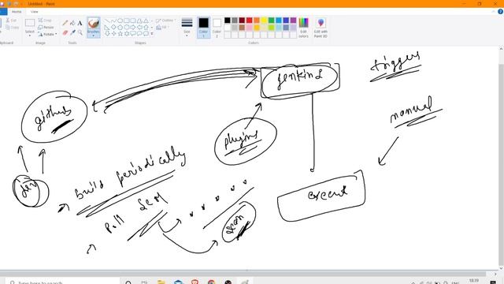Pick the green color swatch

click(x=271, y=21)
